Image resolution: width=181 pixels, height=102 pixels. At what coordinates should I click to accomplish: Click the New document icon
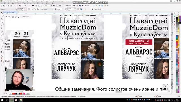tap(1, 6)
